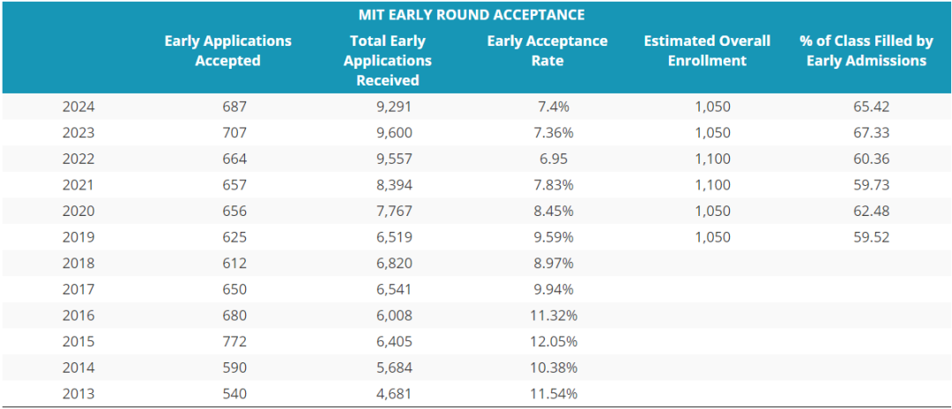
Task: Select the 2018 year row label
Action: (78, 263)
